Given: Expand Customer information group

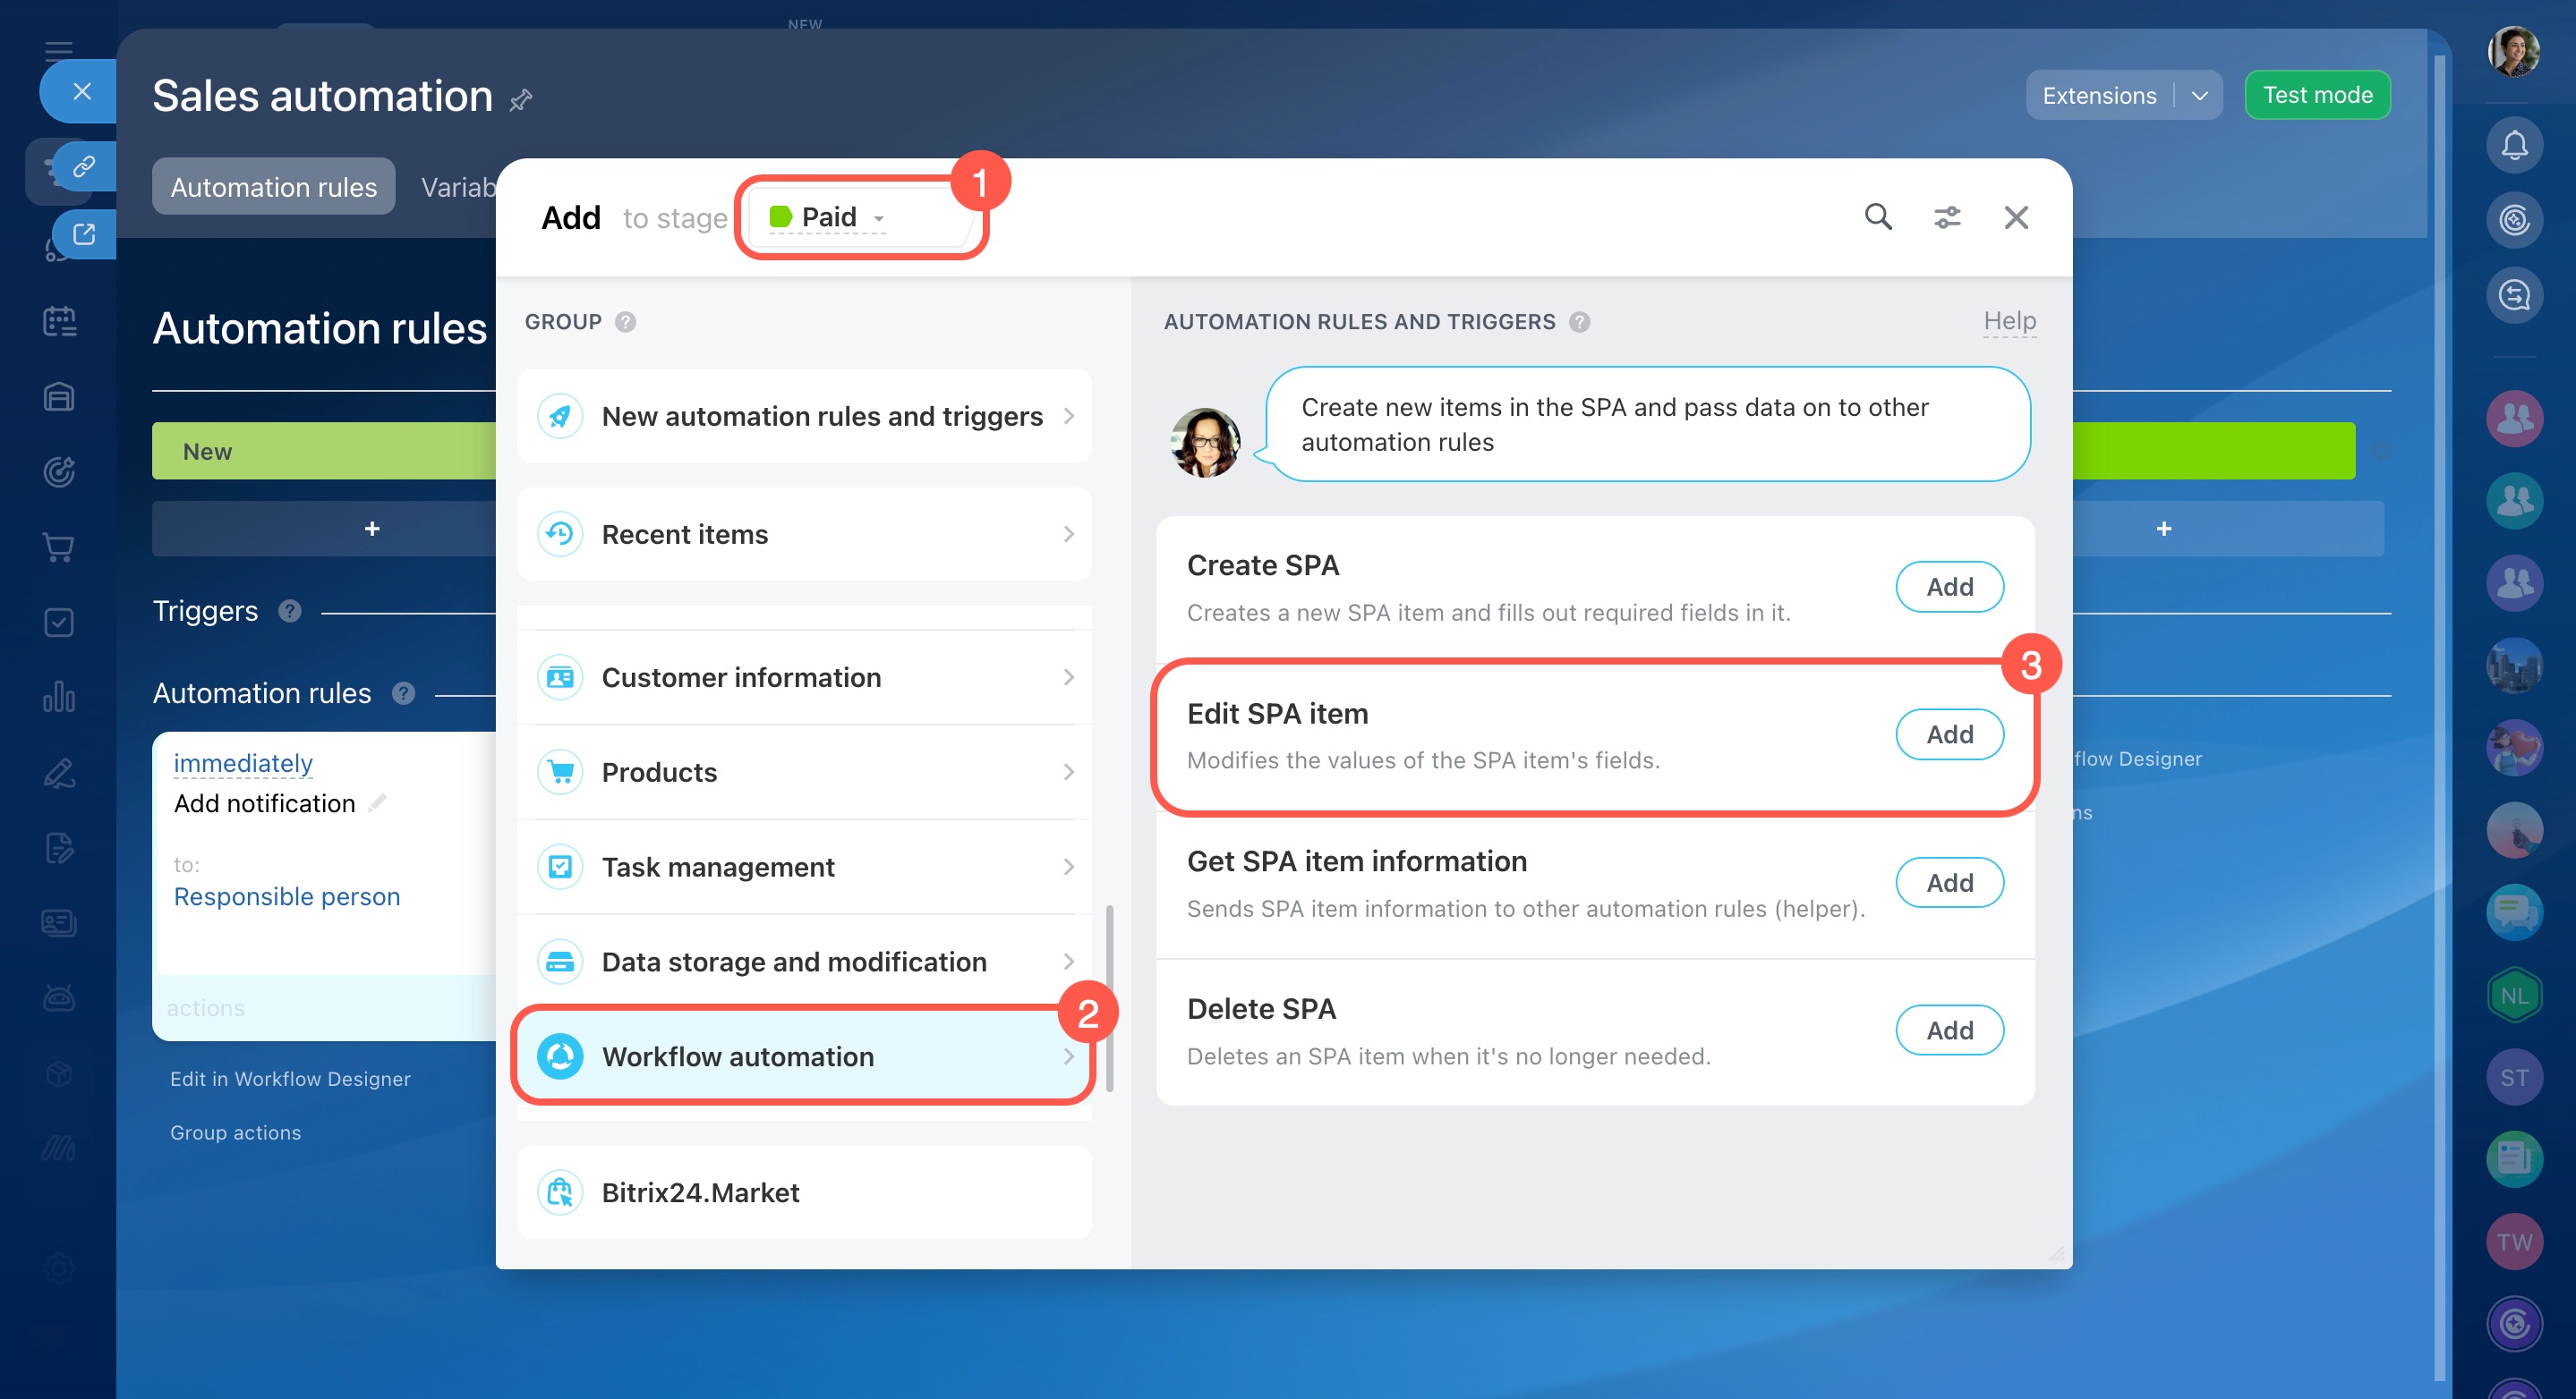Looking at the screenshot, I should click(x=804, y=677).
